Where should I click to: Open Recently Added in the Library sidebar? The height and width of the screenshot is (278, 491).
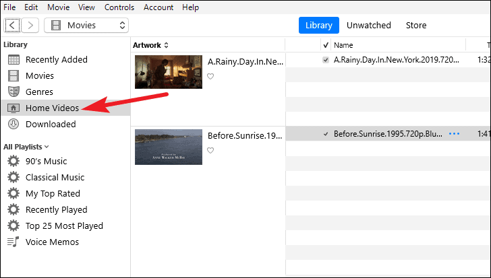[x=57, y=59]
